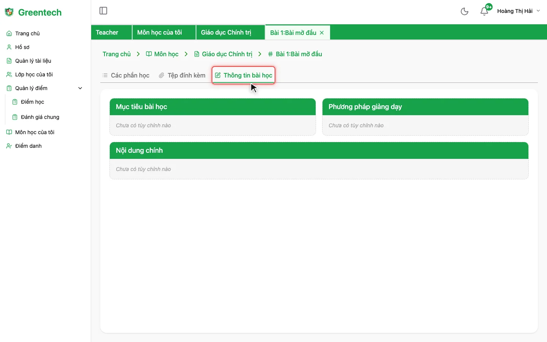Switch to Môn học của tôi tab
This screenshot has height=342, width=547.
(x=164, y=32)
